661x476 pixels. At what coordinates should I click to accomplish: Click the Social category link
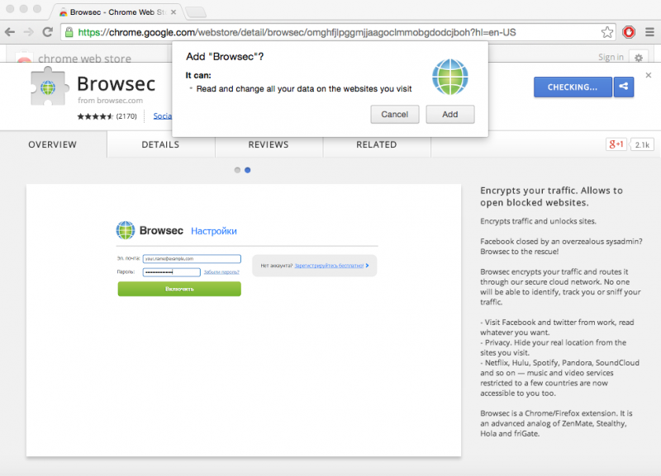pos(162,115)
